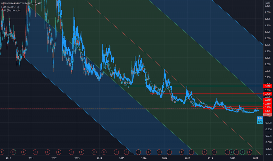Click 2012's first earnings E marker

coord(59,152)
